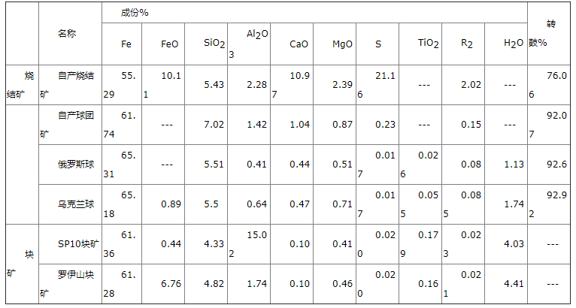This screenshot has width=576, height=308.
Task: Select the TiO2 column header
Action: point(428,44)
